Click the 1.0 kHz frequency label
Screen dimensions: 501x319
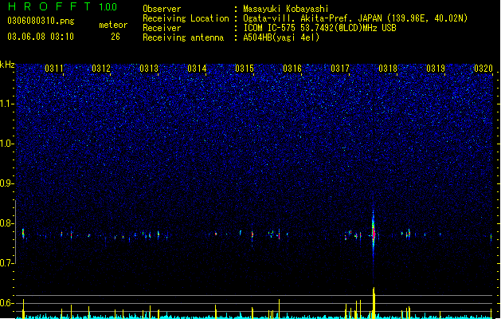click(x=7, y=144)
